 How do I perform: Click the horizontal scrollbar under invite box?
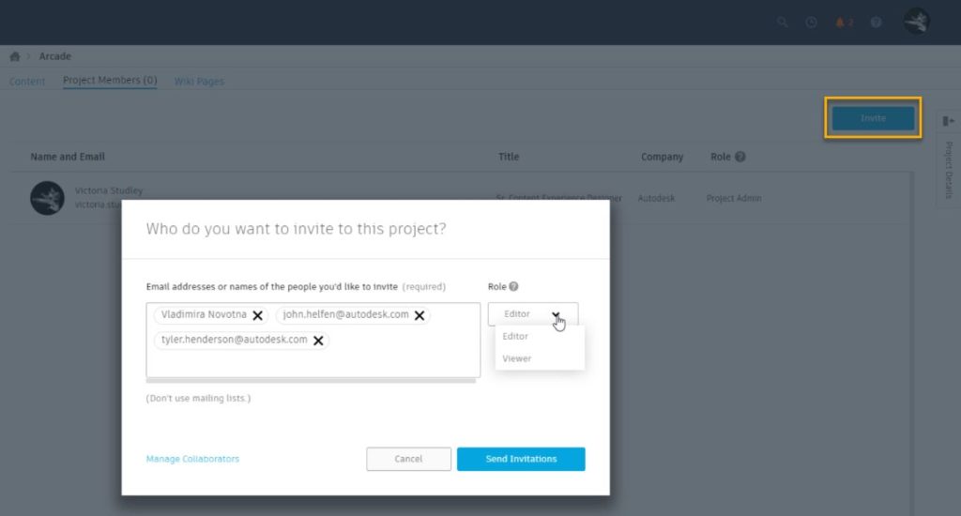[311, 381]
